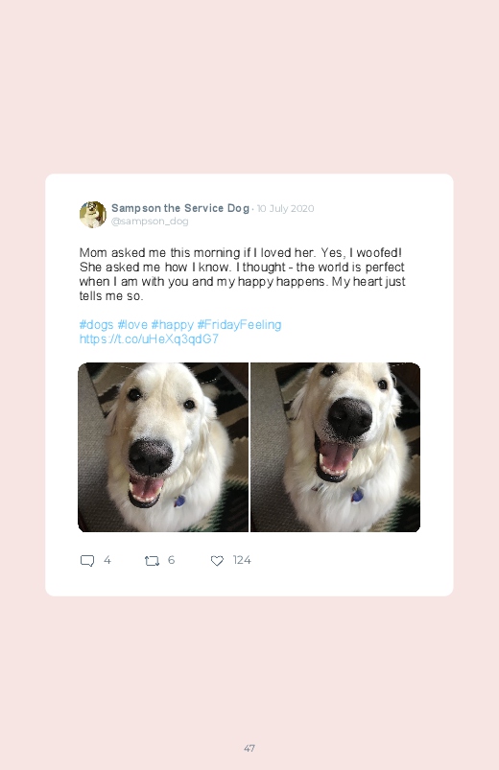
Task: Click the tweet text starting 'Mom asked me'
Action: 243,274
